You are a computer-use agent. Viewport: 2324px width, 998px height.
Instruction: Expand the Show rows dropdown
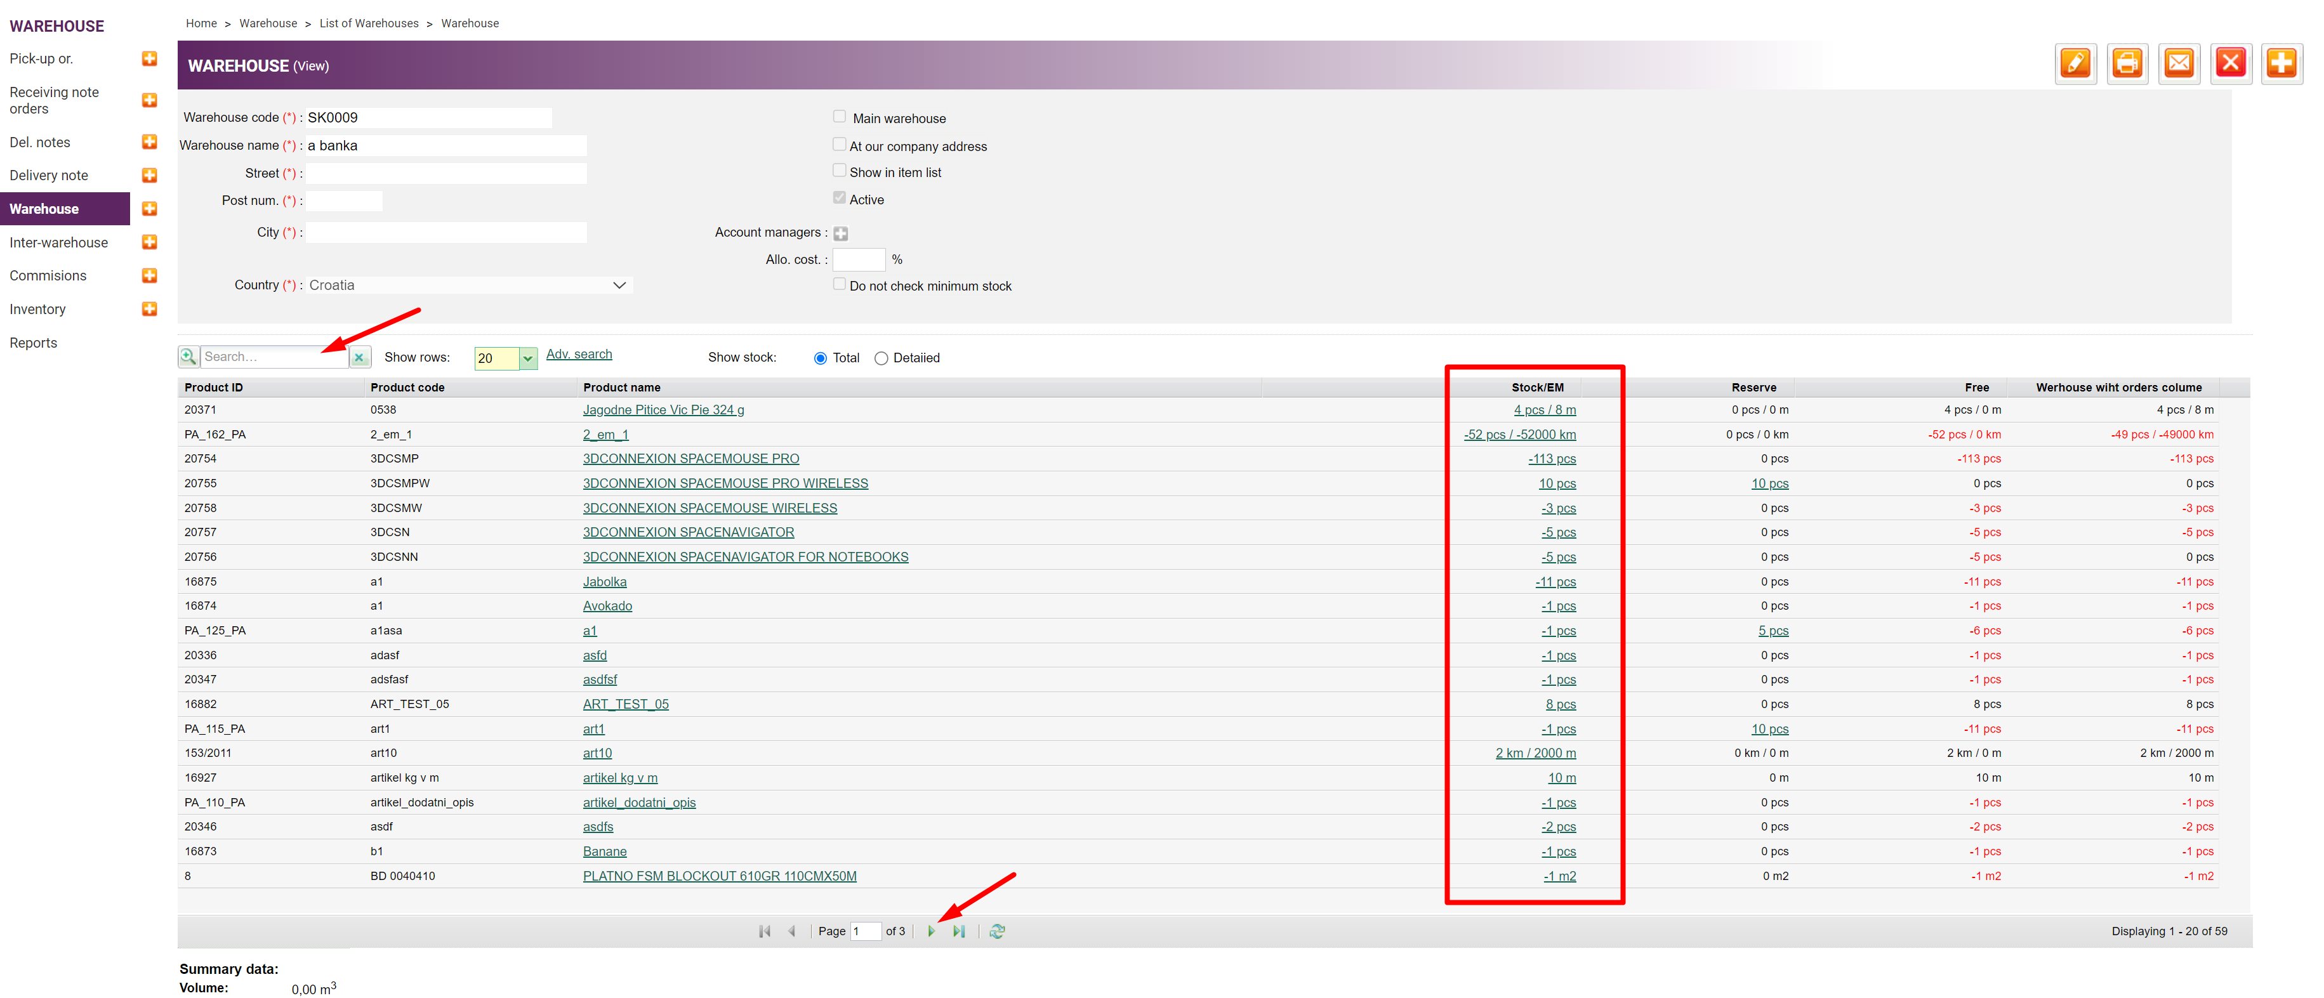pos(528,359)
